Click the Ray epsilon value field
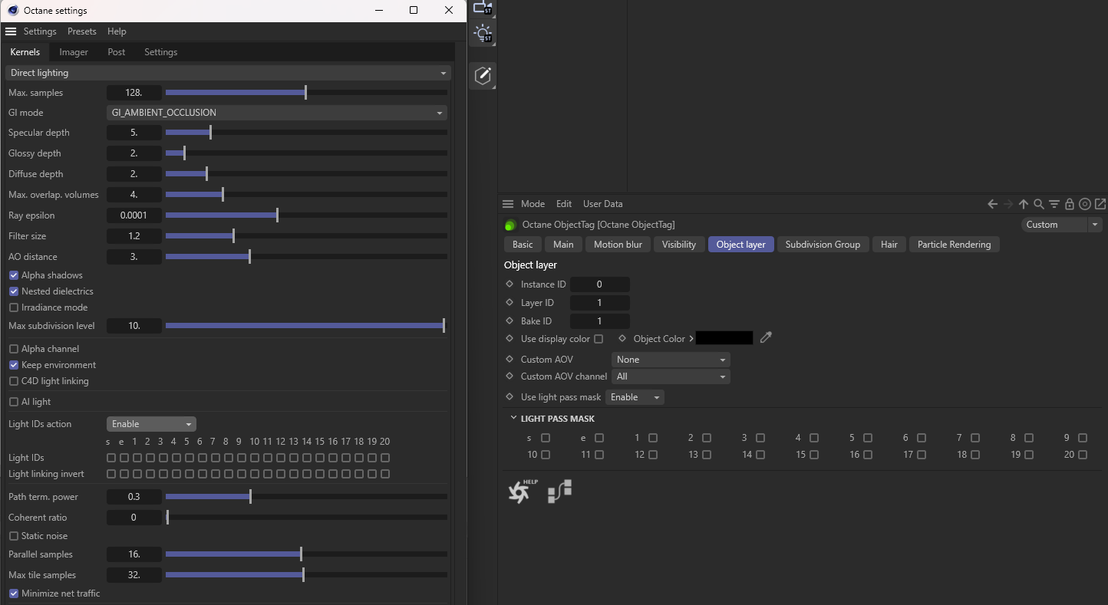 coord(134,215)
